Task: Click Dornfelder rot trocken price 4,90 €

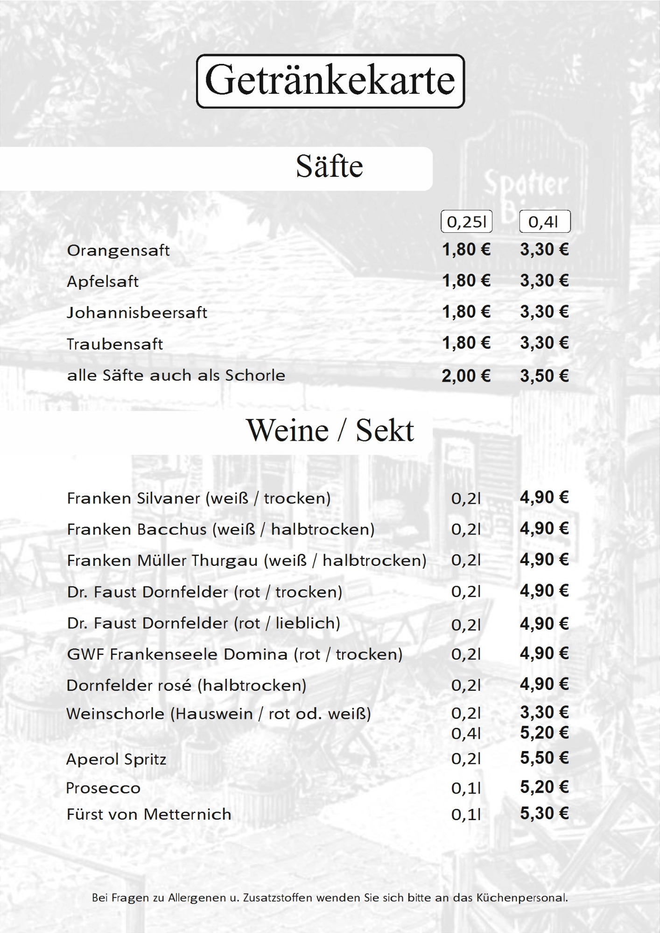Action: 545,591
